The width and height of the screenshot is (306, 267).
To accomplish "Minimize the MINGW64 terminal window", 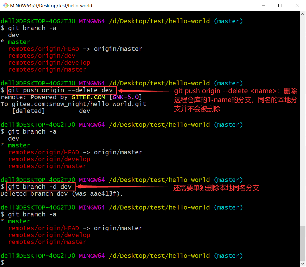I will (x=263, y=5).
